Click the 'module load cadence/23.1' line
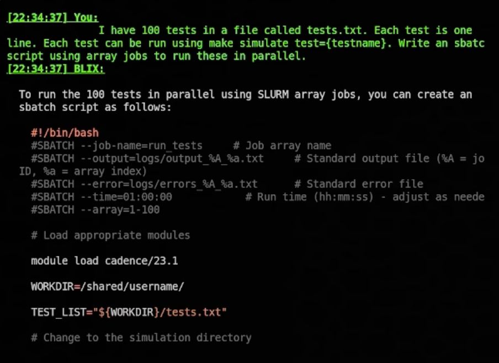The height and width of the screenshot is (363, 499). point(104,261)
